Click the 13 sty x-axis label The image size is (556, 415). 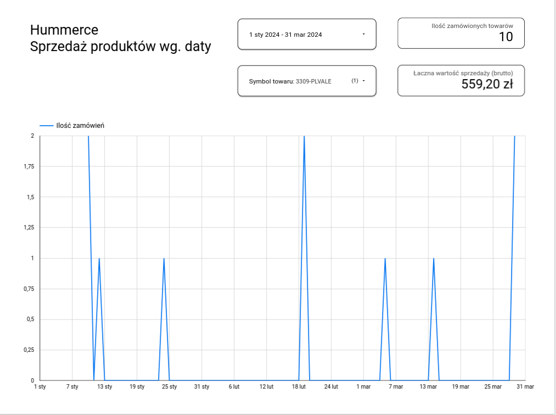tap(105, 386)
